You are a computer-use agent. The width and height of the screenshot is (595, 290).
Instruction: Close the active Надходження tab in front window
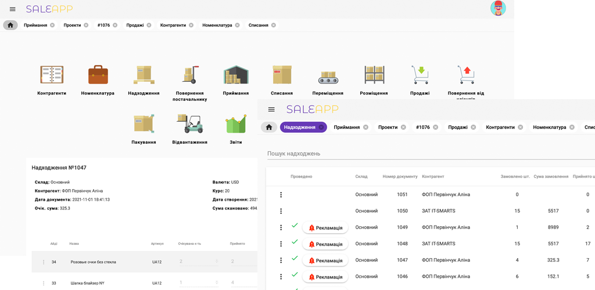coord(321,127)
